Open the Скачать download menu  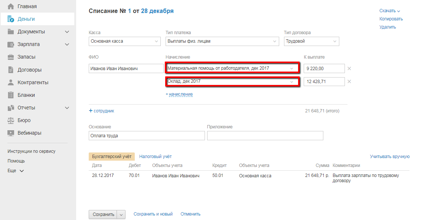point(389,11)
